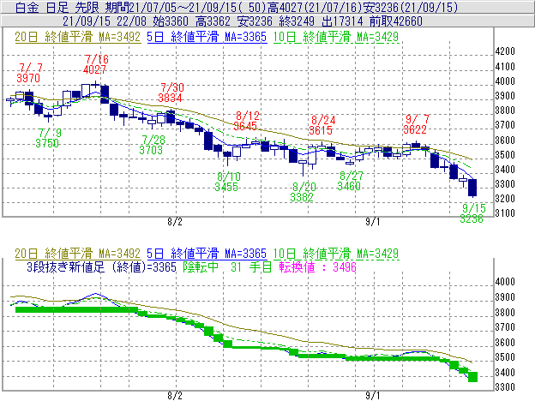Click the 8/12 3645 high annotation
Image resolution: width=535 pixels, height=407 pixels.
(x=246, y=121)
